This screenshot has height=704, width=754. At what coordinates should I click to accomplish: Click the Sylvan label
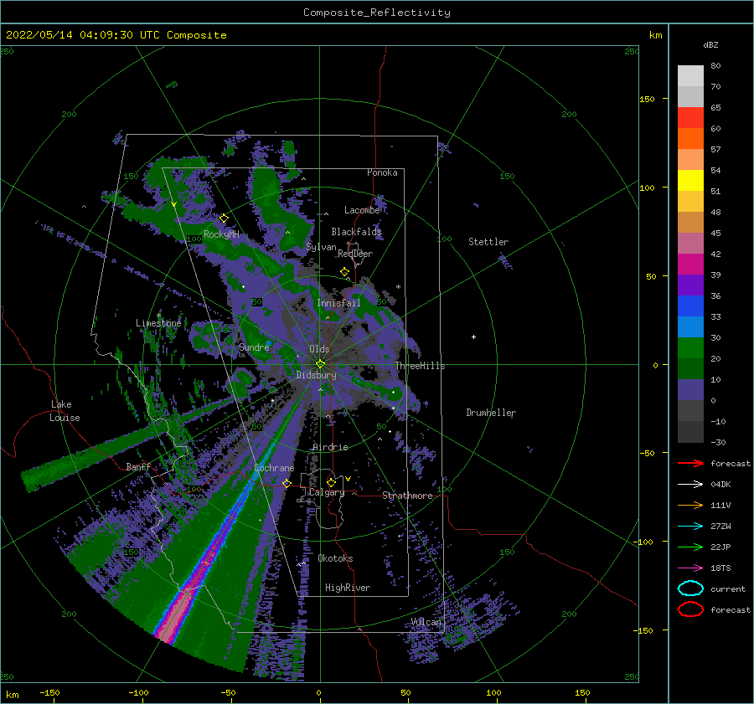(x=321, y=248)
